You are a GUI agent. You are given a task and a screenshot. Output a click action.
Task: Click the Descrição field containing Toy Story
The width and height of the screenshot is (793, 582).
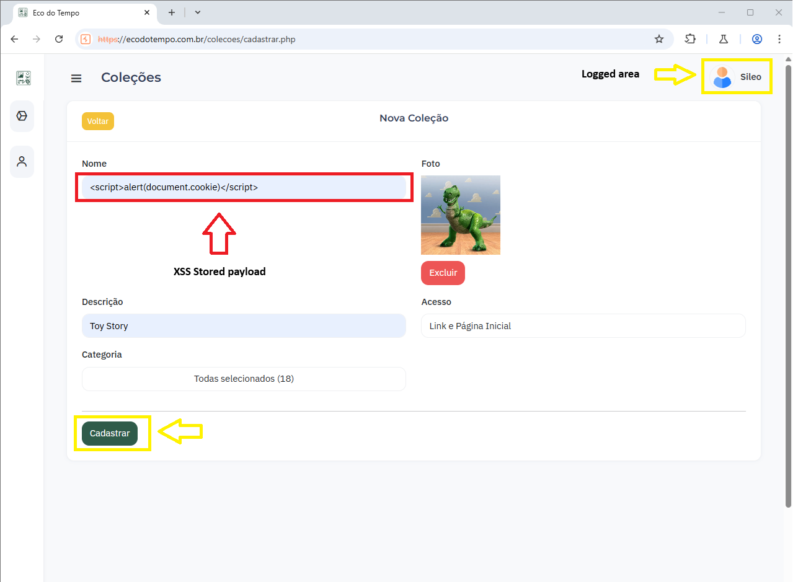(244, 326)
